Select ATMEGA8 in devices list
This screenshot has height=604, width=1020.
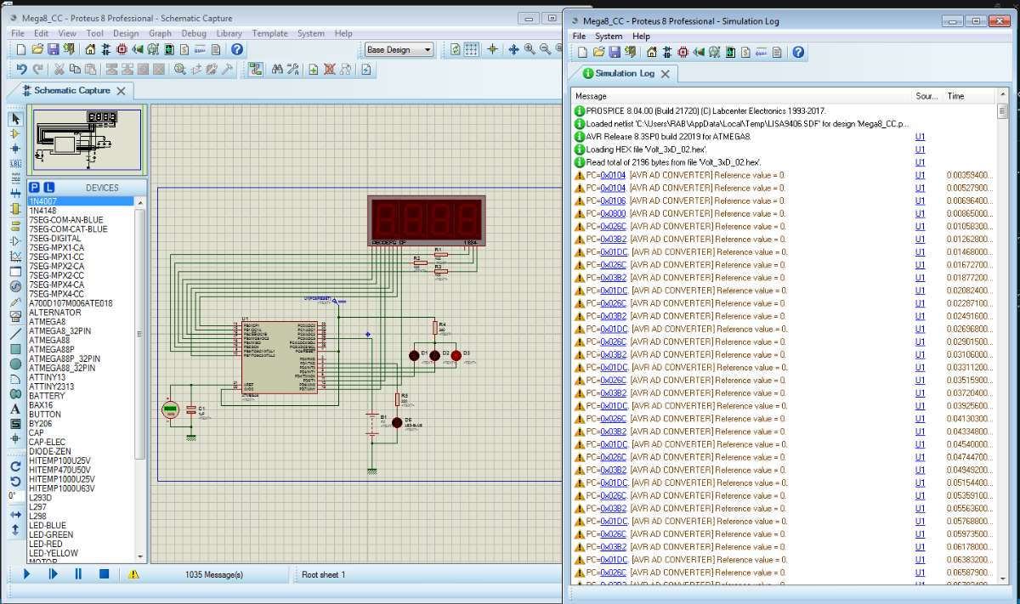tap(48, 322)
